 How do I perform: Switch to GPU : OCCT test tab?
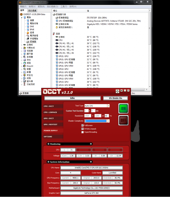click(53, 118)
